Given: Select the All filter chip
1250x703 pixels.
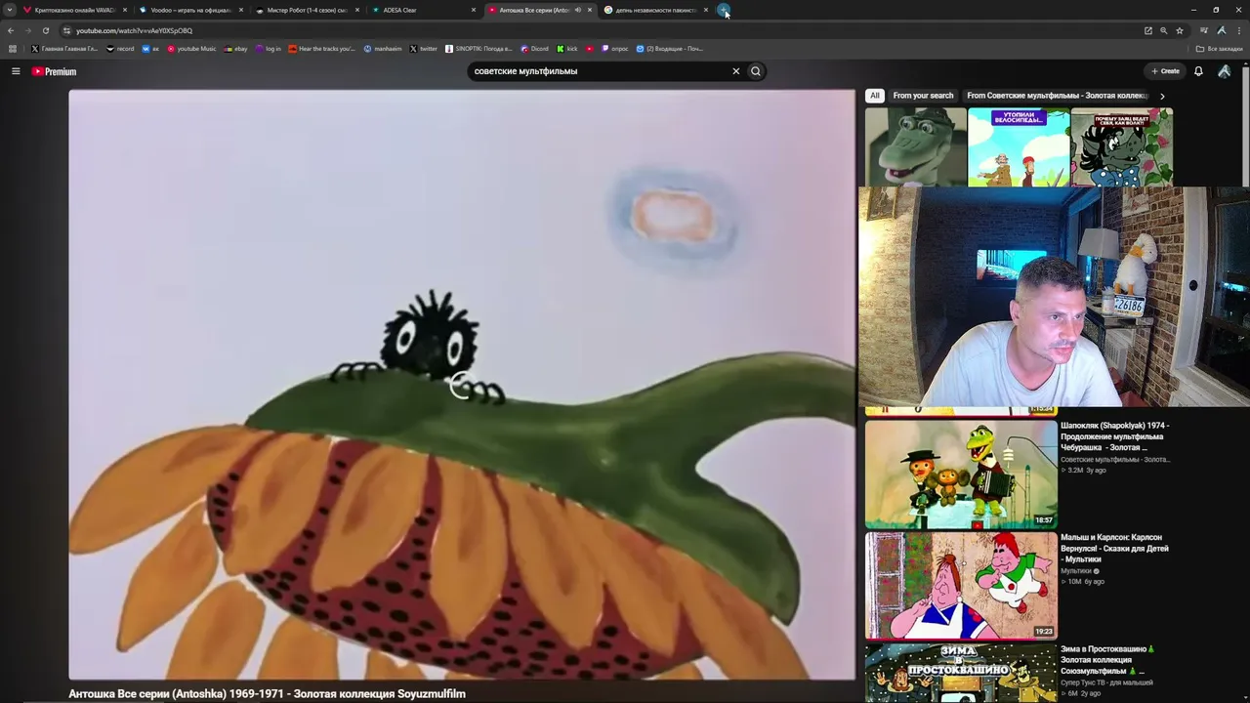Looking at the screenshot, I should pyautogui.click(x=875, y=96).
